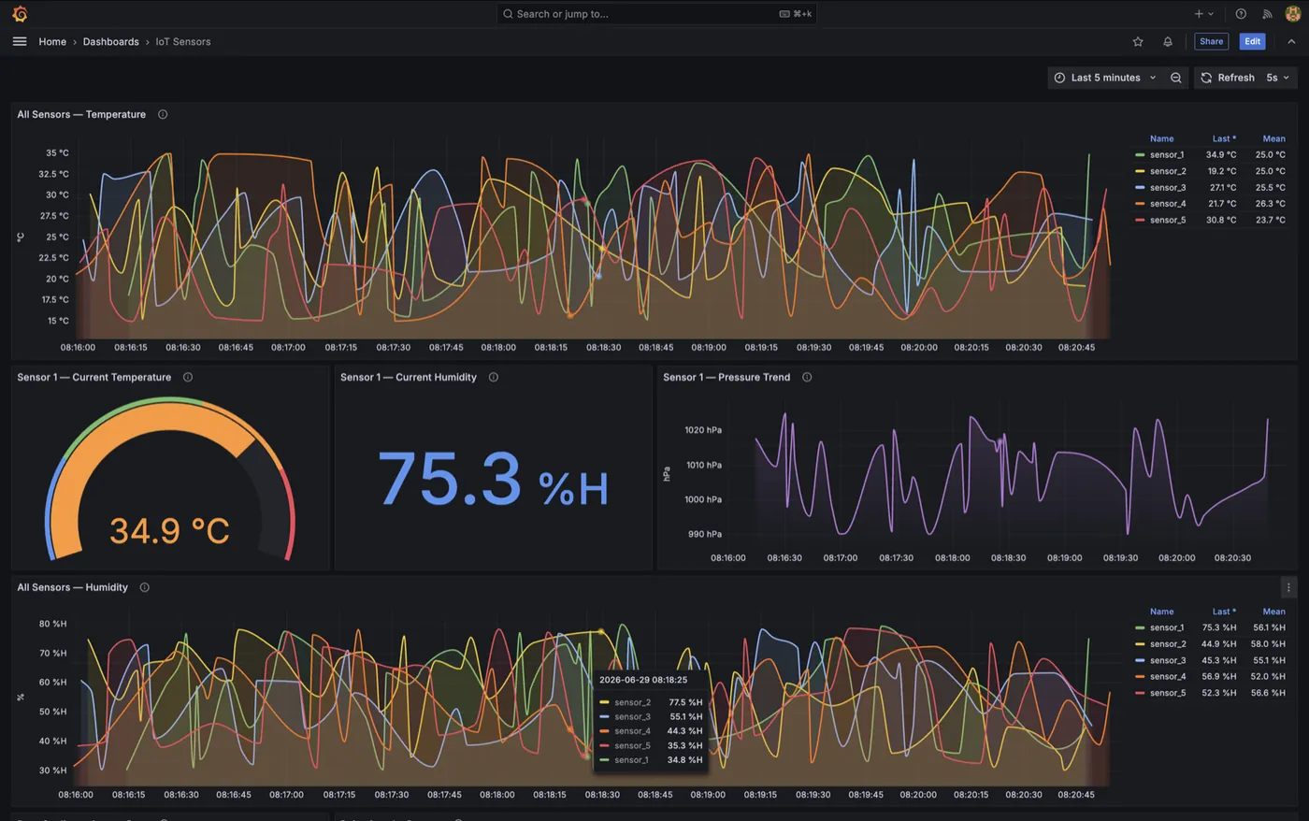The image size is (1309, 821).
Task: Toggle sensor_4 series in Humidity legend
Action: point(1168,677)
